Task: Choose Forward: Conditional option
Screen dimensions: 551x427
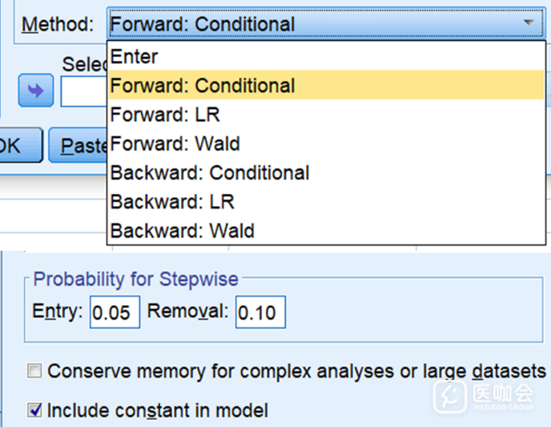Action: [203, 86]
